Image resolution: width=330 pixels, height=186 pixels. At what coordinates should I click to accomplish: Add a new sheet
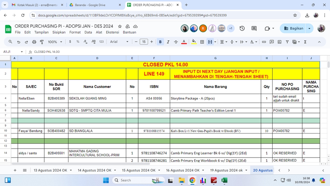(15, 170)
